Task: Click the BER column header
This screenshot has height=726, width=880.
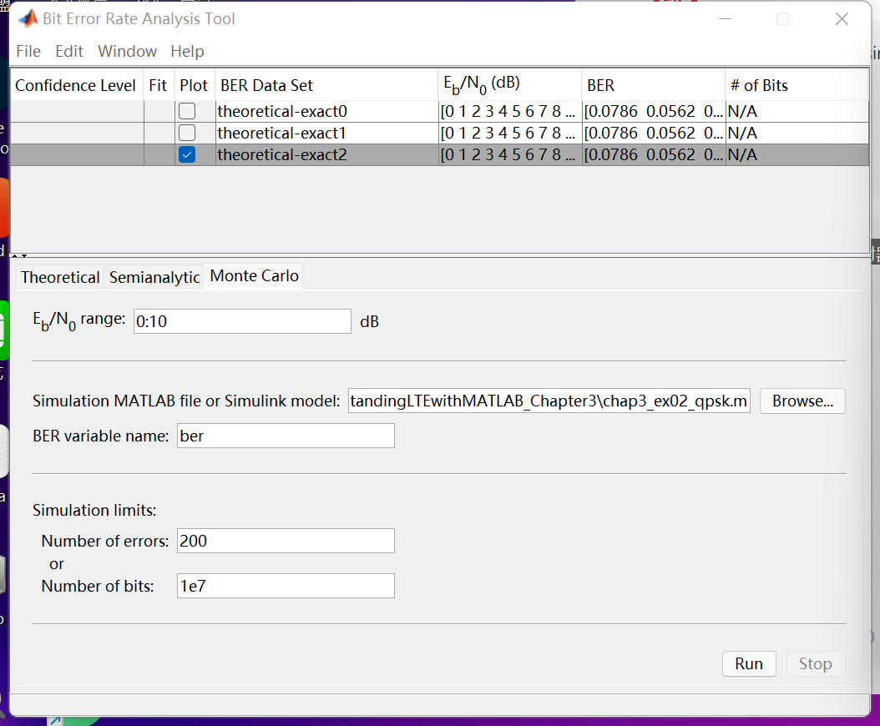Action: [x=653, y=85]
